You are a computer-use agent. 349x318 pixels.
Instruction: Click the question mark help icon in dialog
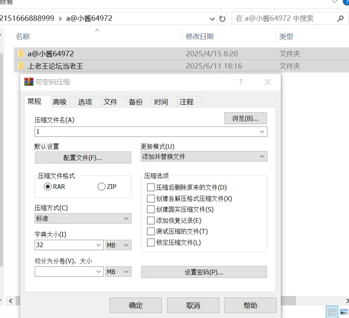pyautogui.click(x=241, y=82)
